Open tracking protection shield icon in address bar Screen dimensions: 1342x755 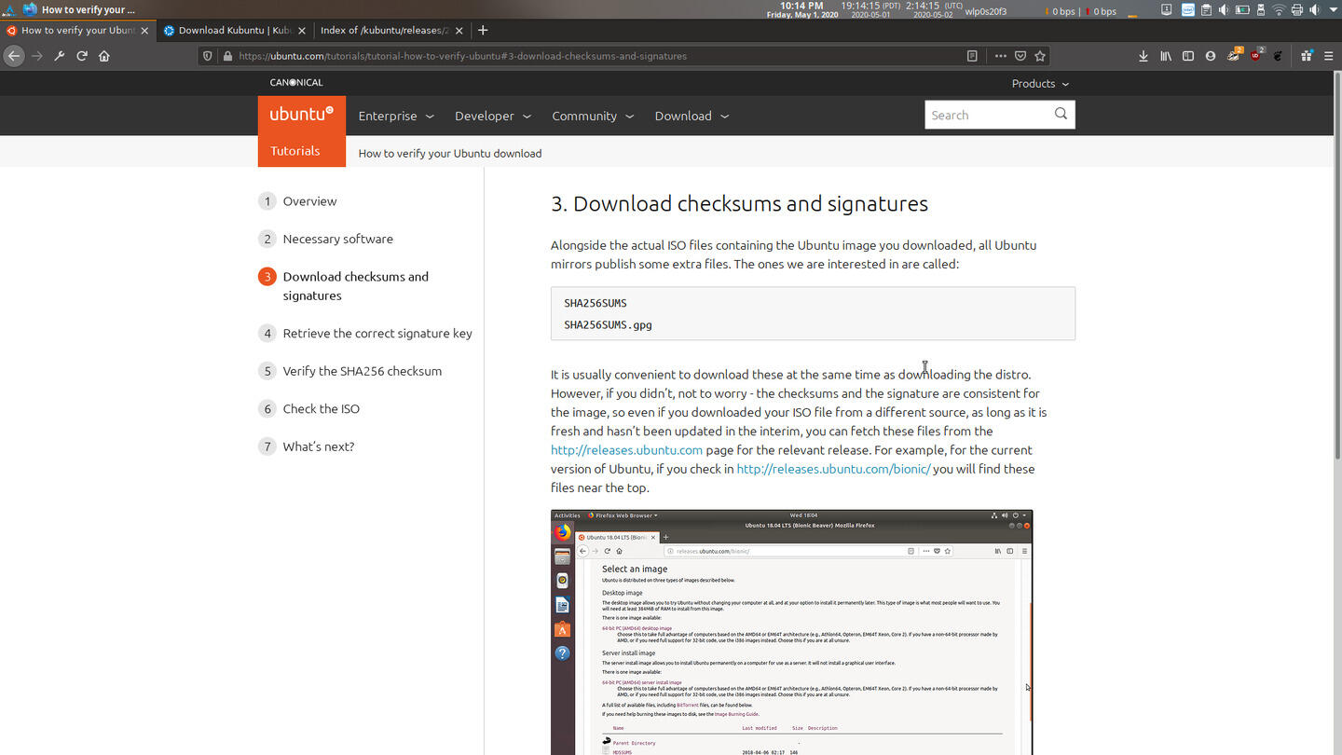coord(209,56)
